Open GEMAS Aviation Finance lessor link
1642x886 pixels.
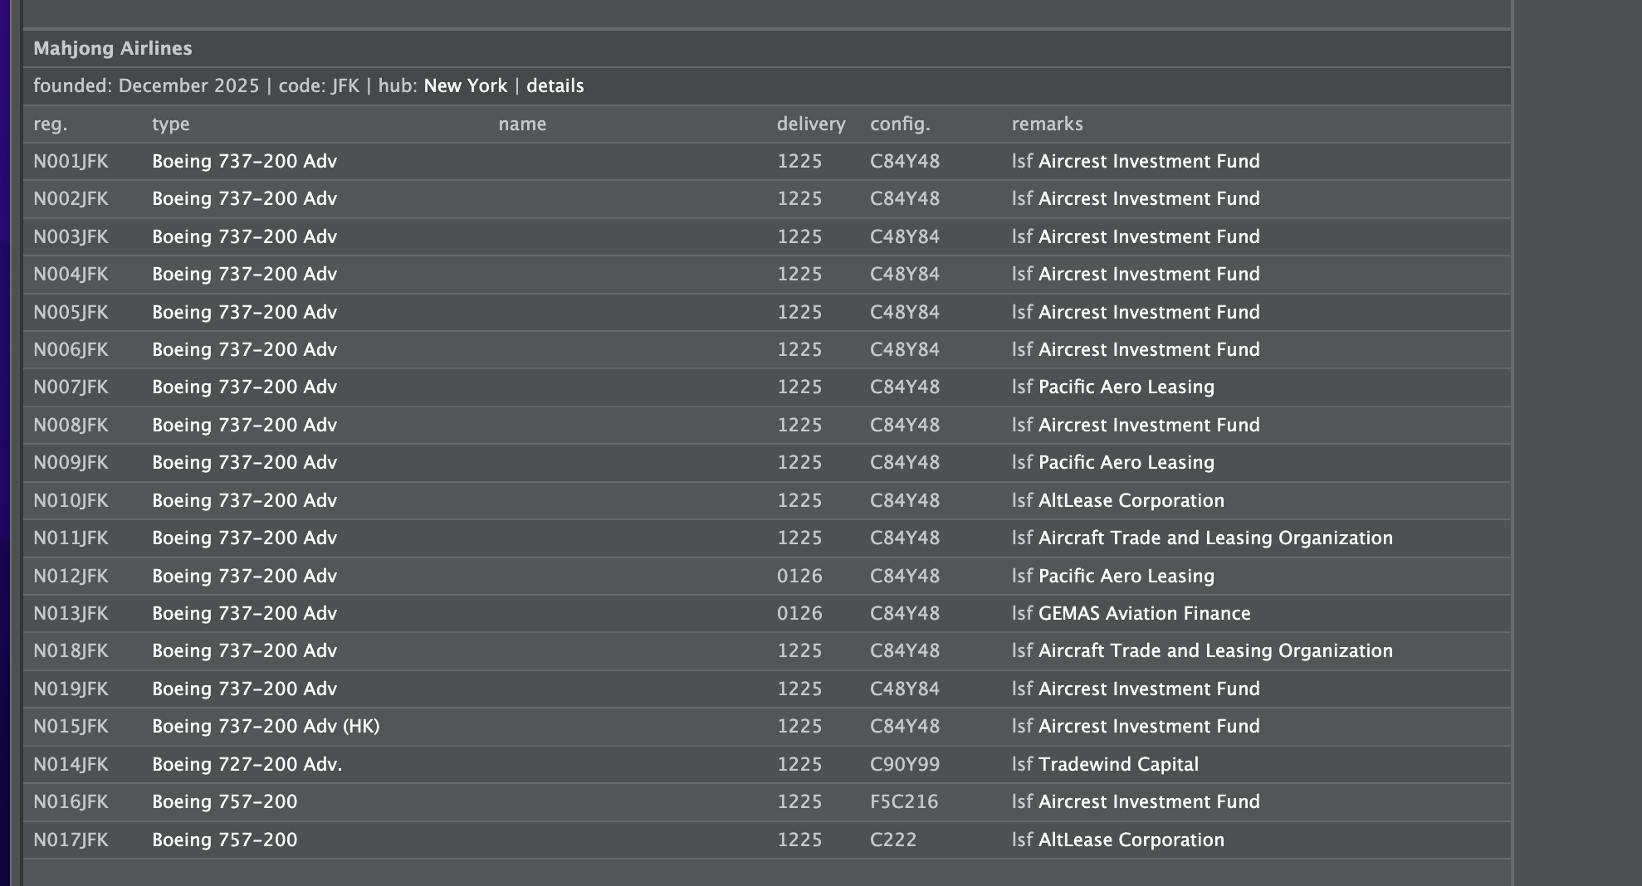[1144, 614]
